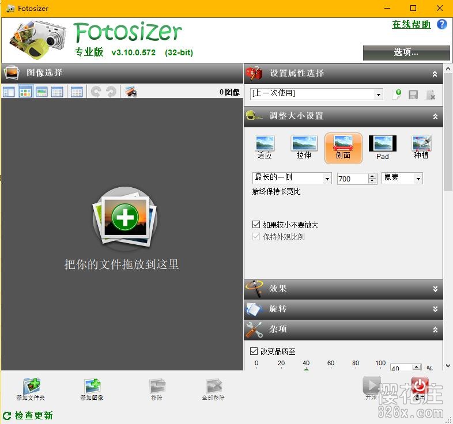Open the 在线帮助 online help link
453x424 pixels.
[411, 25]
